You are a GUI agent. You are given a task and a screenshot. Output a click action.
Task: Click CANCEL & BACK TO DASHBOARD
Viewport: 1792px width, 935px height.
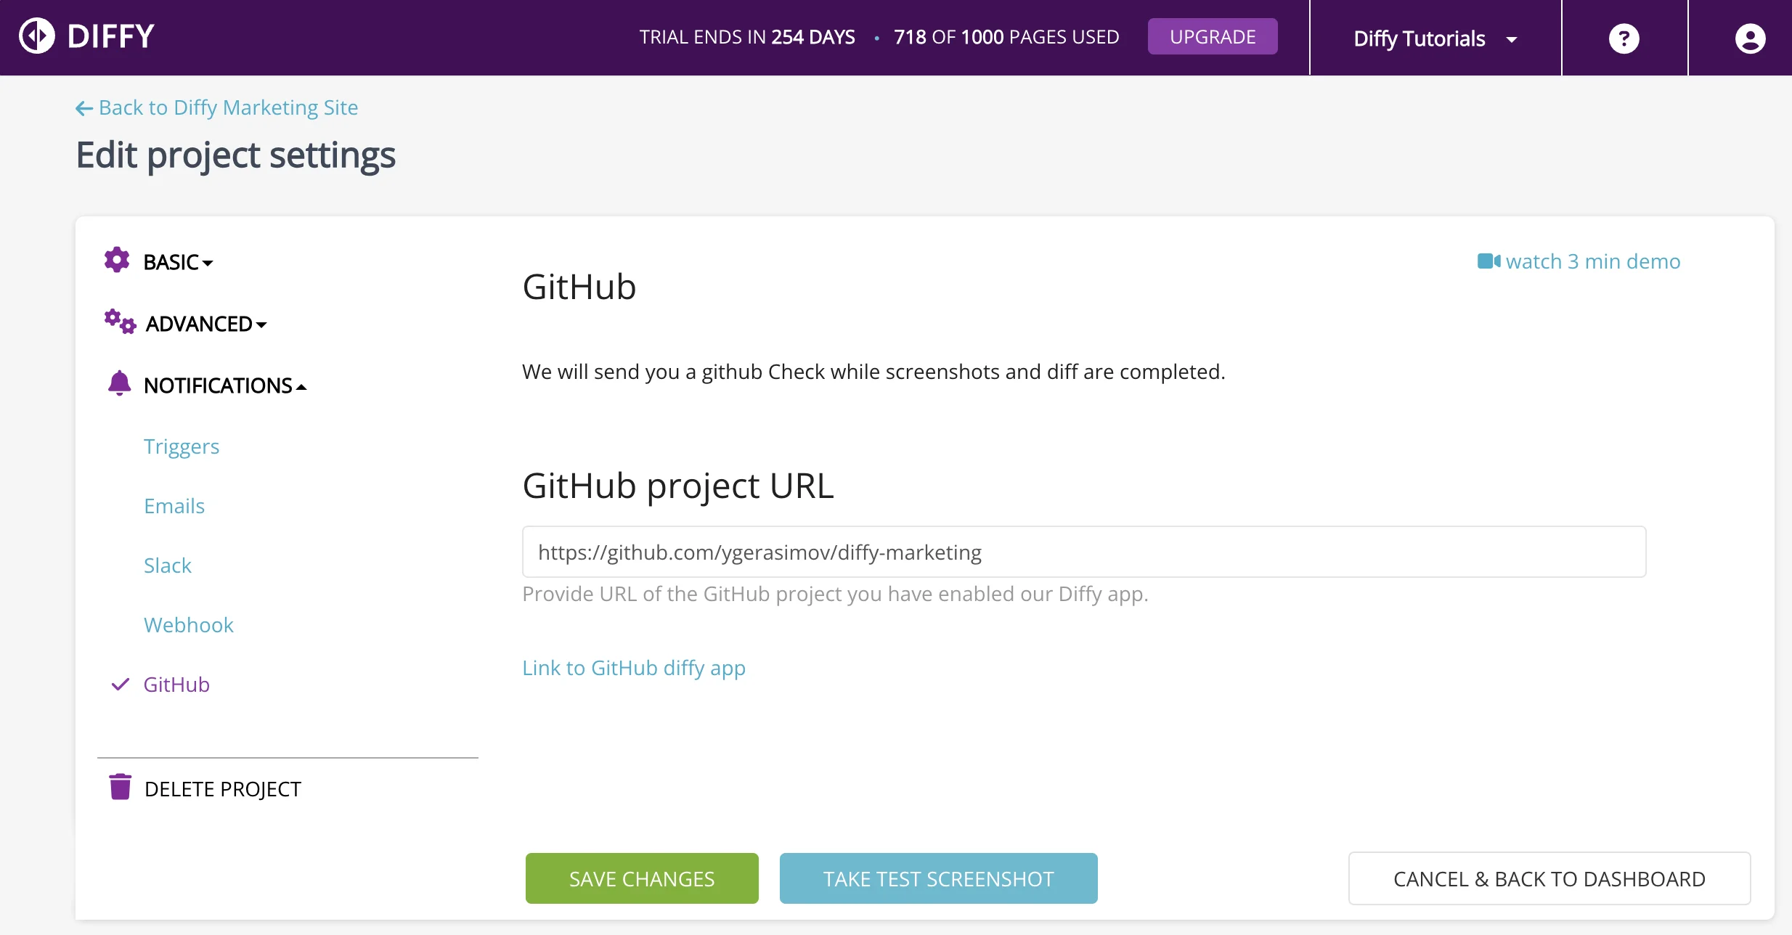[1549, 878]
